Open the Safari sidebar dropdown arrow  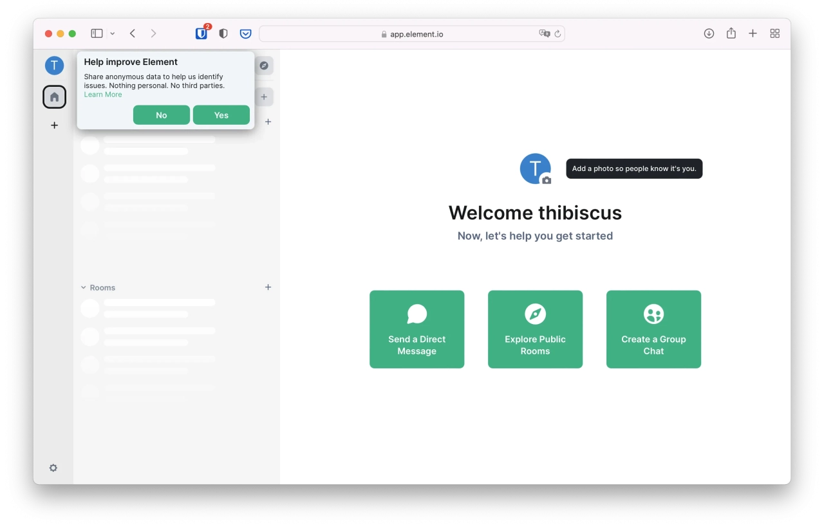tap(113, 33)
